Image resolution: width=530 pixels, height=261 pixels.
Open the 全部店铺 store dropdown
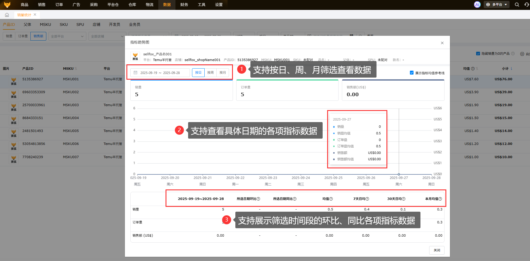(107, 36)
